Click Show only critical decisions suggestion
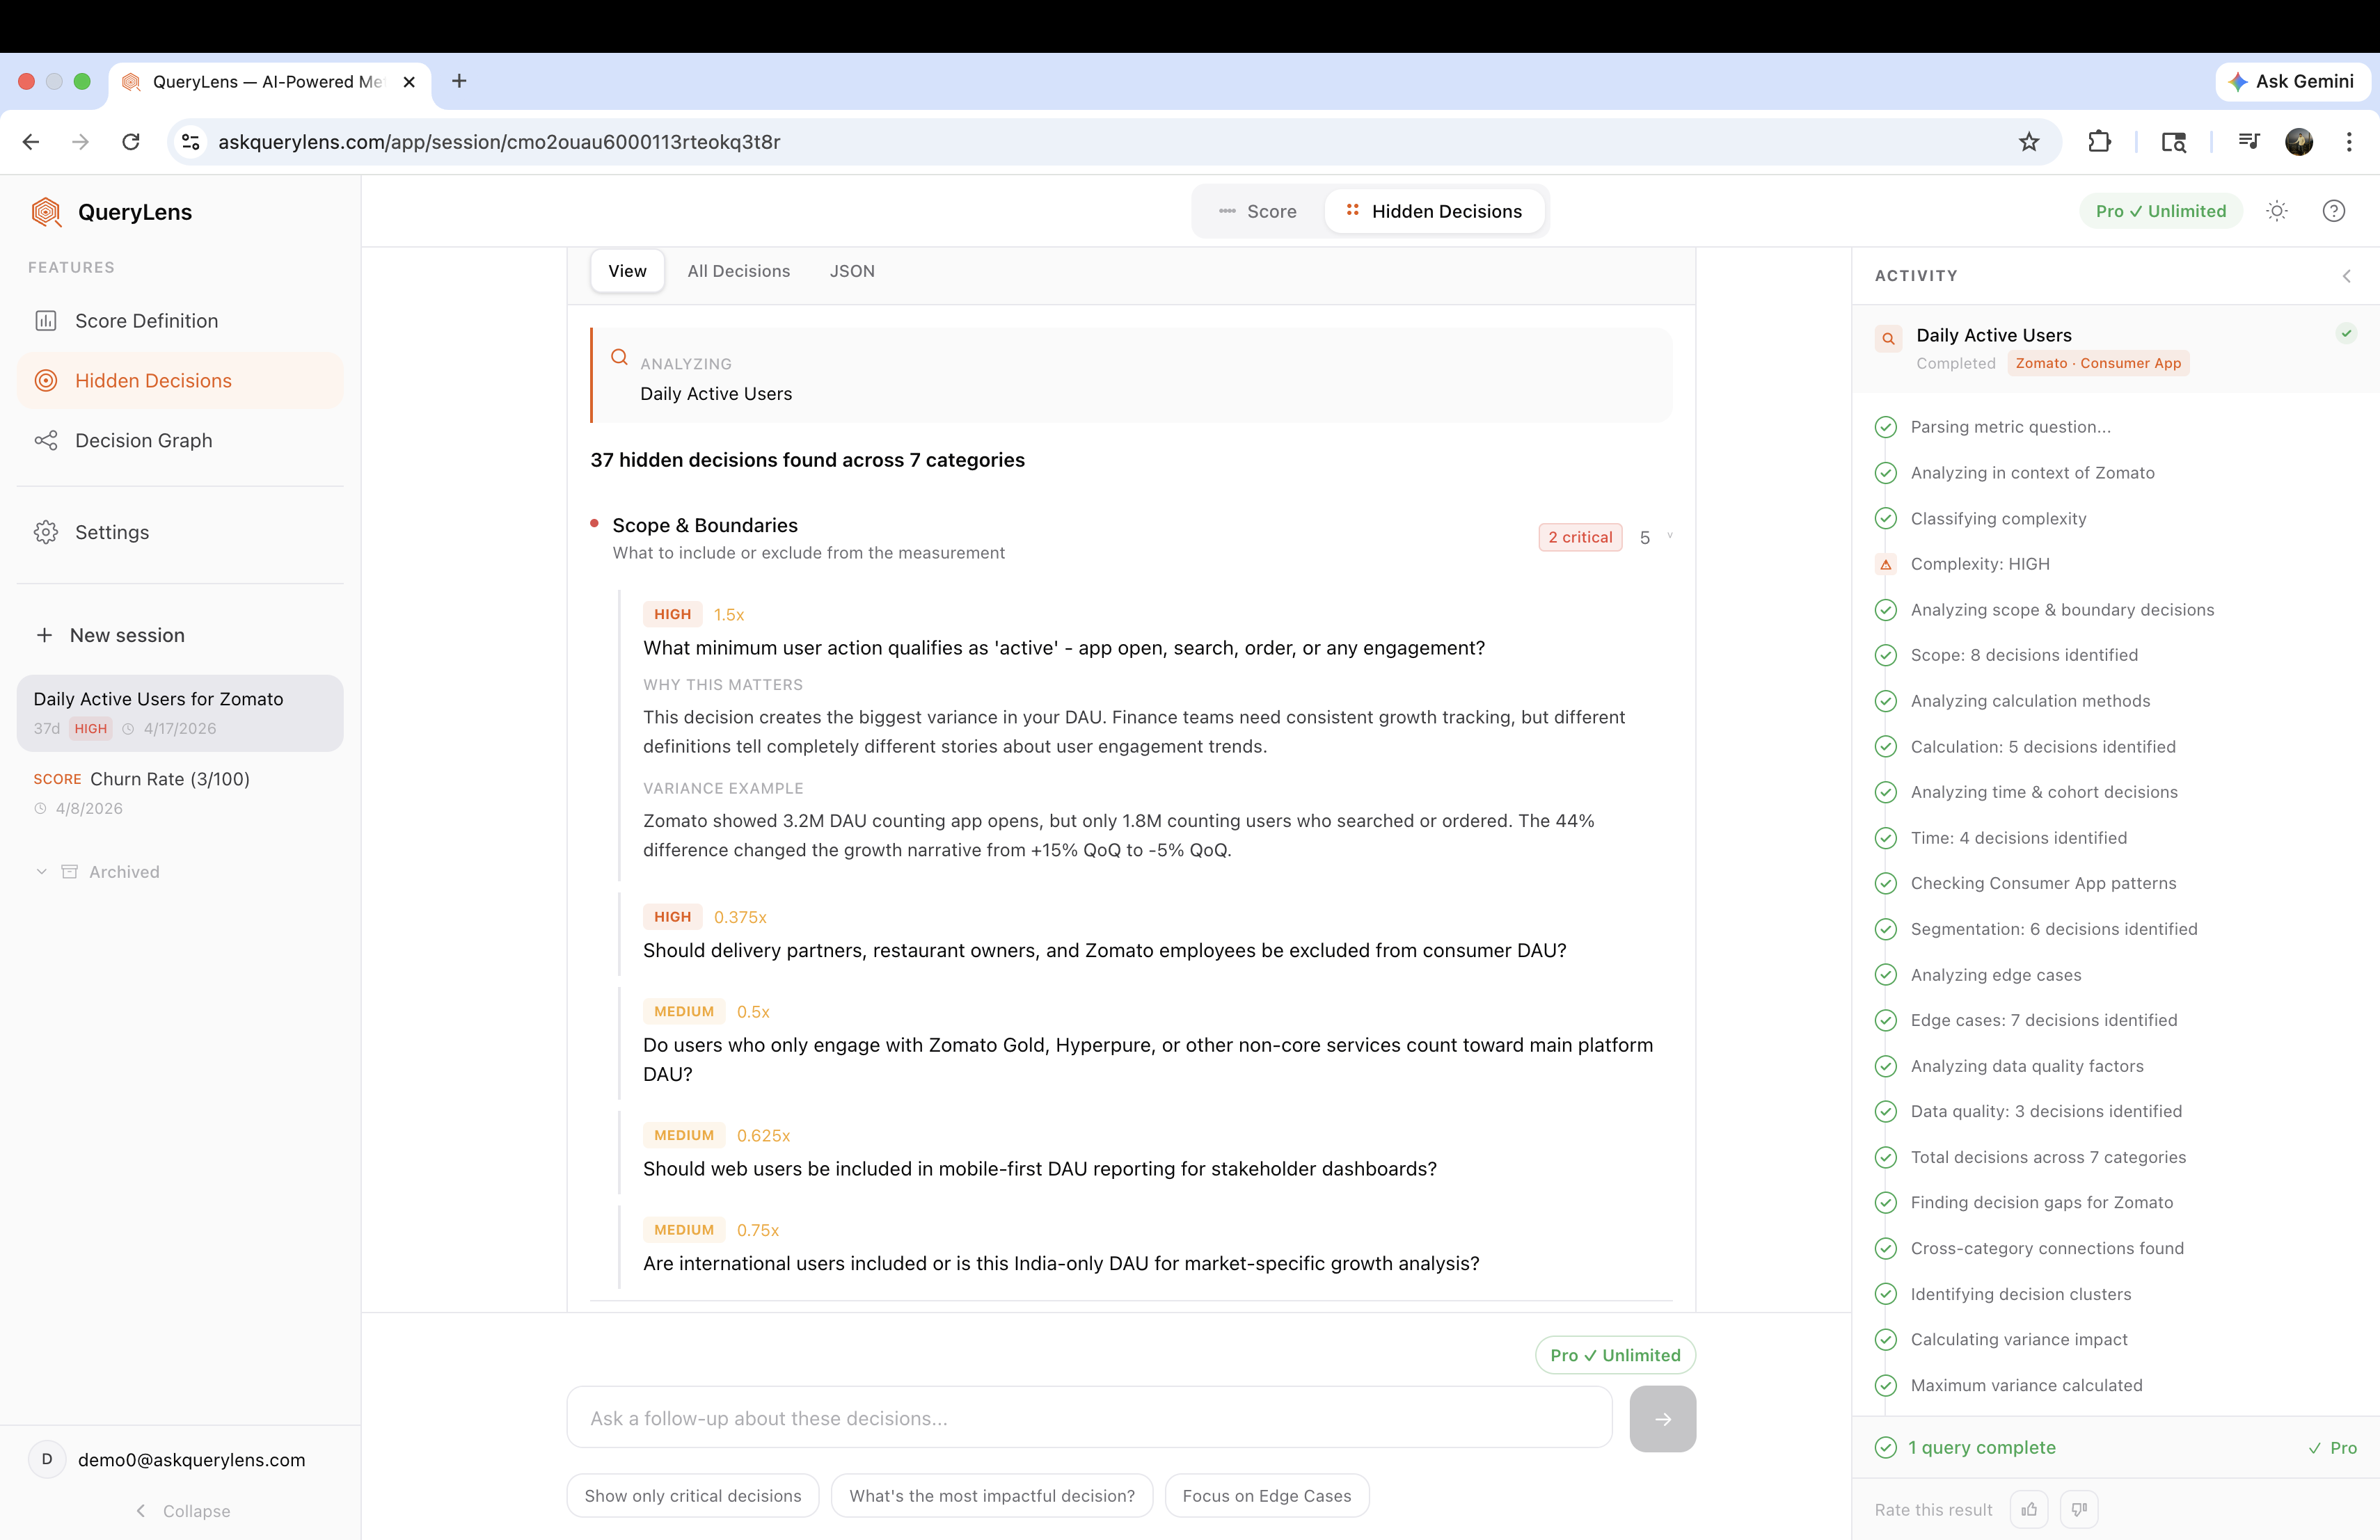 (x=692, y=1495)
